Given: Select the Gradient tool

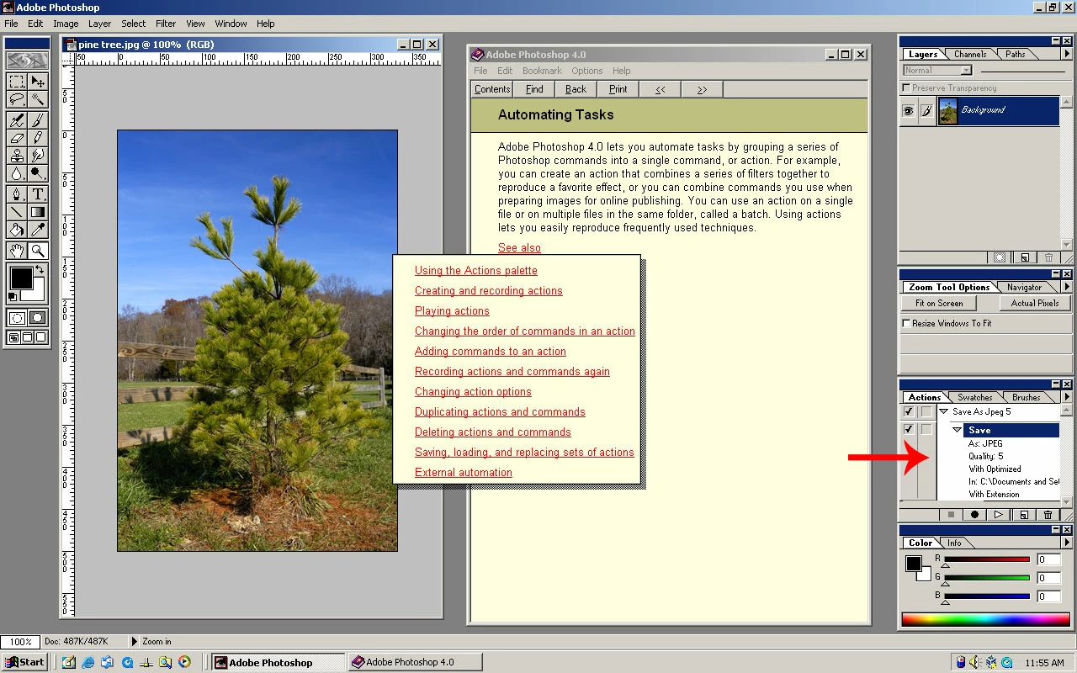Looking at the screenshot, I should coord(38,212).
